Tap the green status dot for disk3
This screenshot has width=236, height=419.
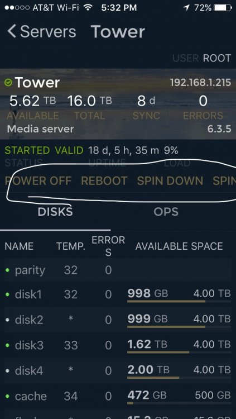7,345
